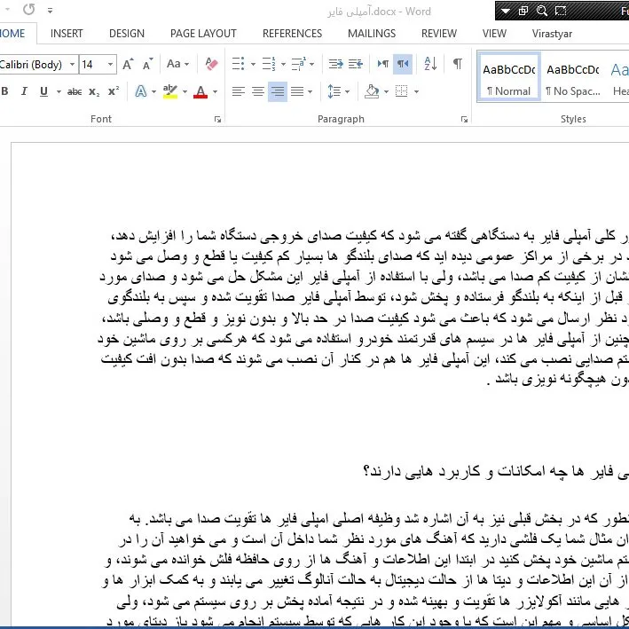The image size is (629, 629).
Task: Switch to the Virastyar tab
Action: (x=550, y=34)
